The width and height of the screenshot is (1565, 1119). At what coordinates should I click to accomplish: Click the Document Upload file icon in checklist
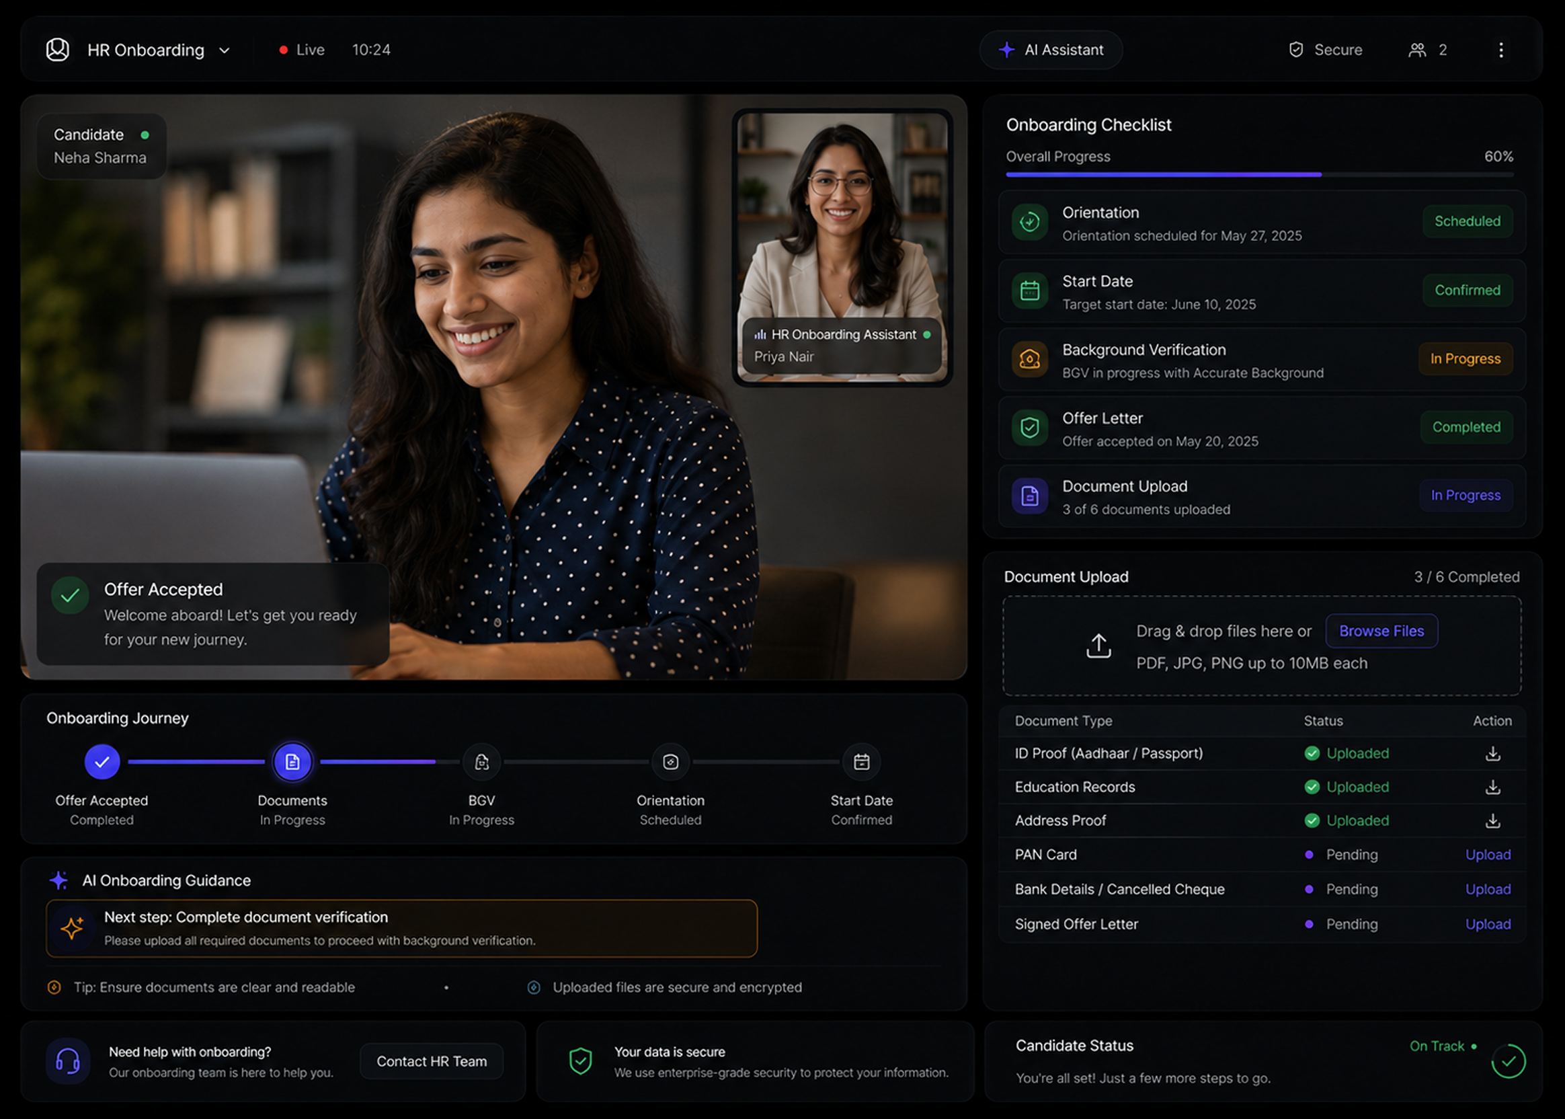(x=1030, y=496)
